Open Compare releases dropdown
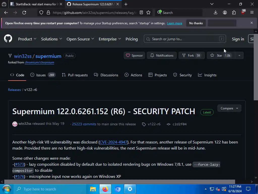This screenshot has width=258, height=194. [x=229, y=108]
